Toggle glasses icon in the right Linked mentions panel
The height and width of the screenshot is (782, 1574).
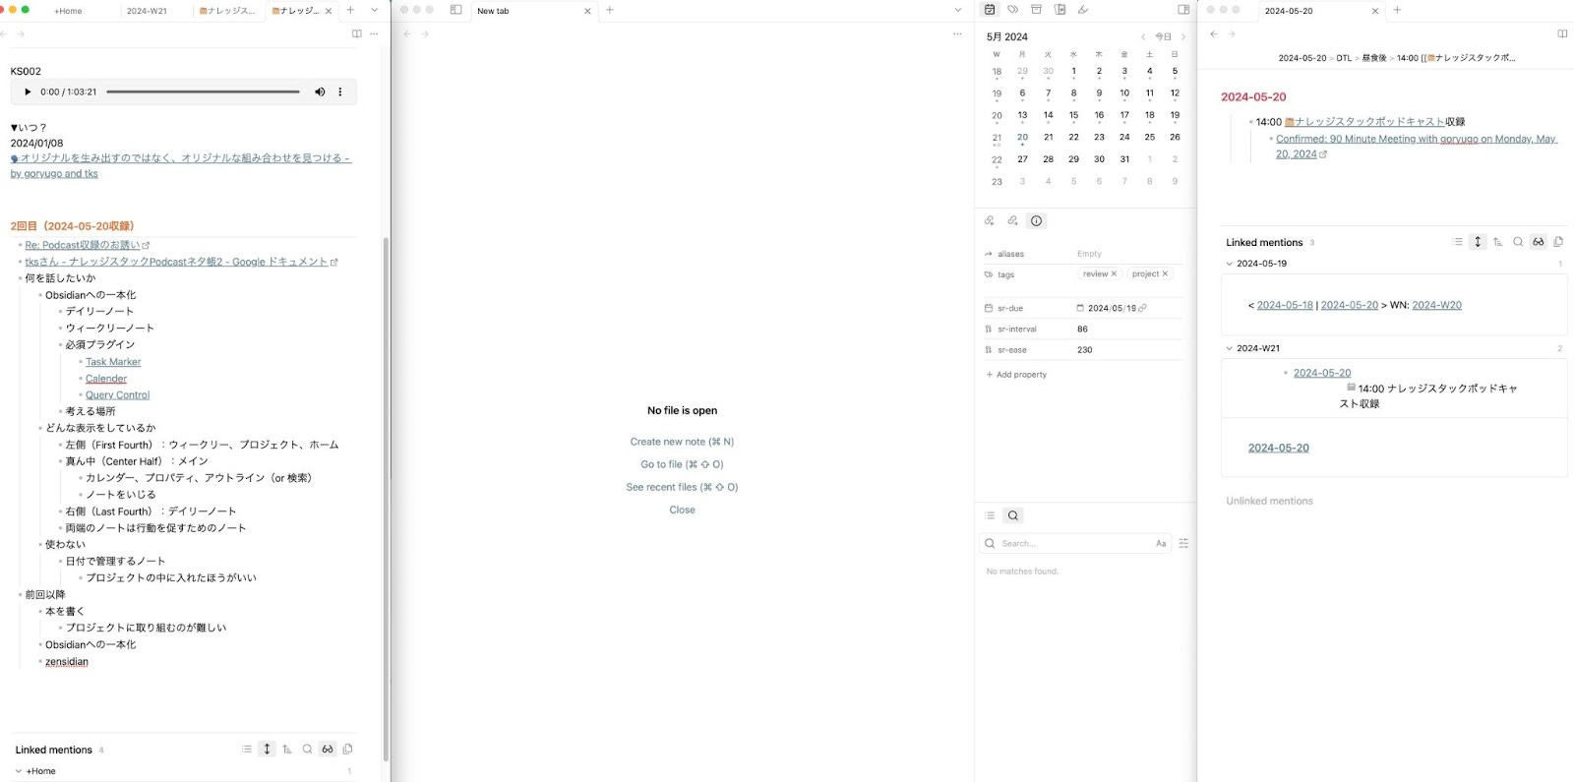click(x=1539, y=242)
